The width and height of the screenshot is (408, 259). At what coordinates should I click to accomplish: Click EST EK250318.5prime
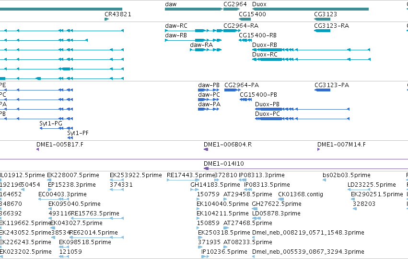click(x=200, y=238)
